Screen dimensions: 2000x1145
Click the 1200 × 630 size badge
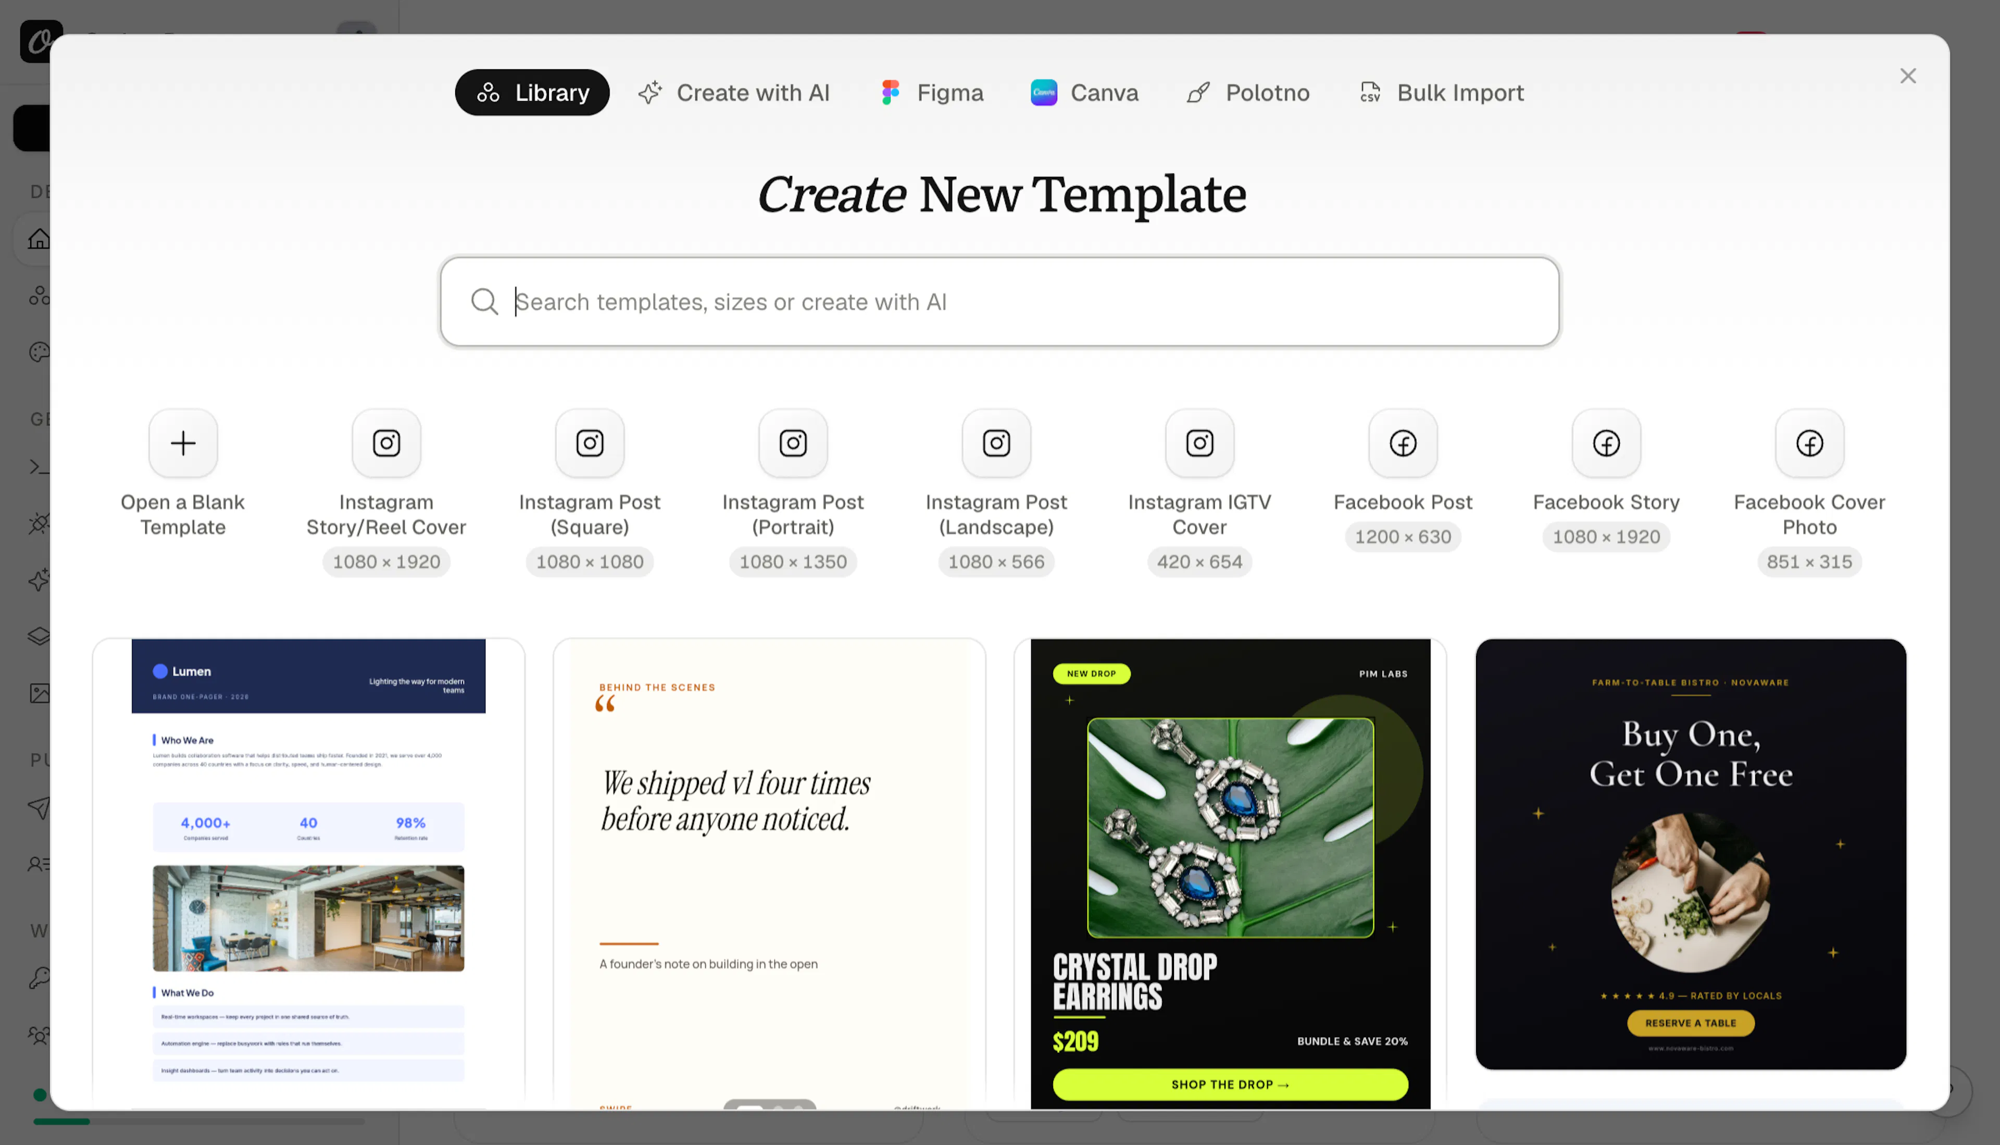[1403, 537]
